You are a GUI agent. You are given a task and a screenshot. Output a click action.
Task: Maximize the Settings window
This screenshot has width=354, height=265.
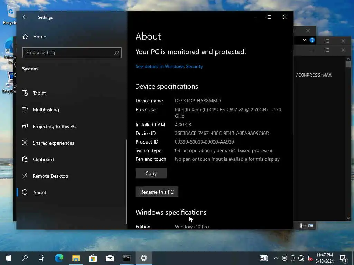[269, 17]
